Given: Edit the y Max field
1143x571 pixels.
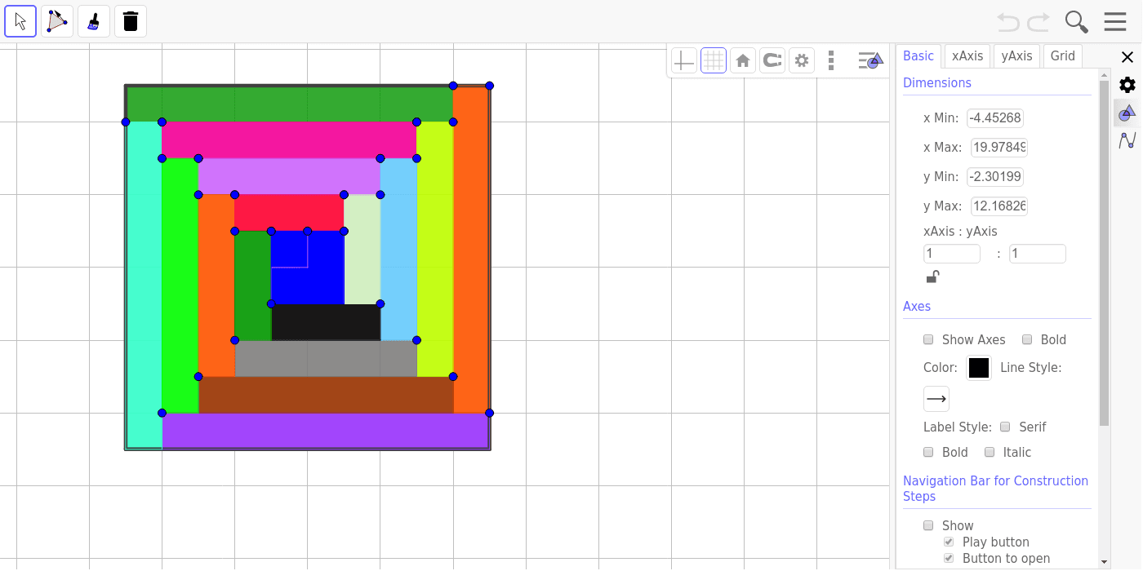Looking at the screenshot, I should 999,206.
